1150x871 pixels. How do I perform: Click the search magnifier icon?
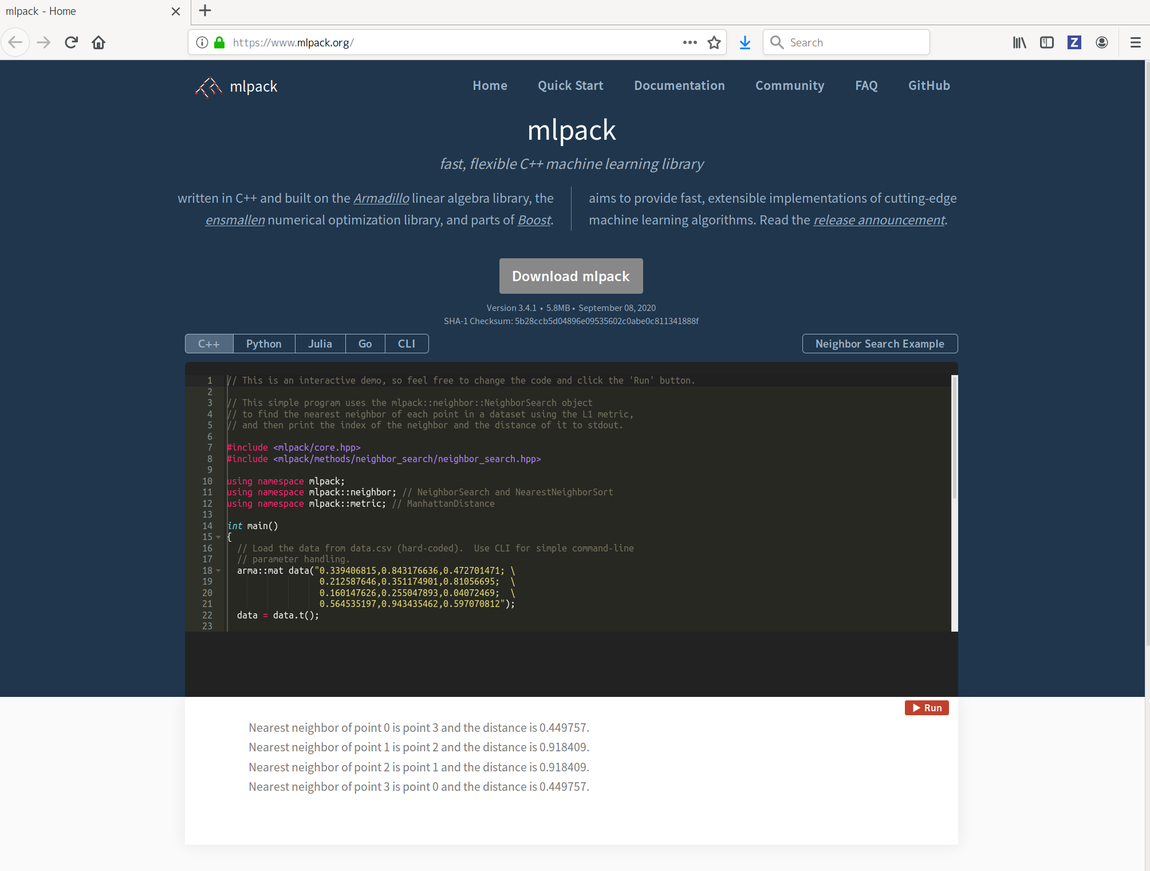[777, 42]
